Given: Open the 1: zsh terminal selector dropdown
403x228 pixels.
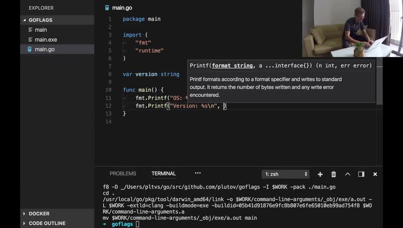Looking at the screenshot, I should [x=286, y=174].
